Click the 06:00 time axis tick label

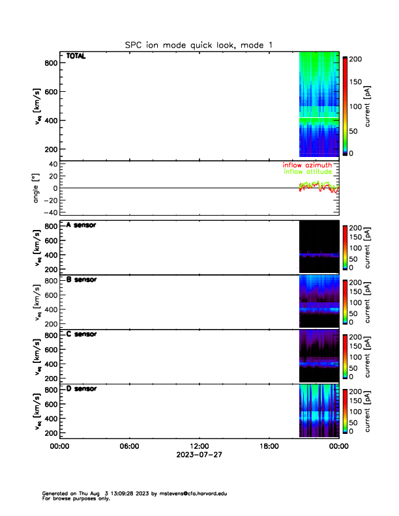click(x=129, y=446)
